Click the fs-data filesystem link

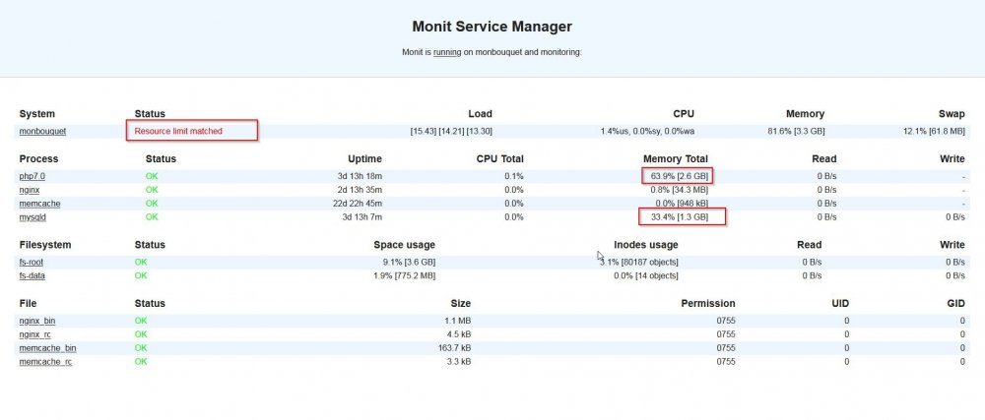[x=33, y=275]
